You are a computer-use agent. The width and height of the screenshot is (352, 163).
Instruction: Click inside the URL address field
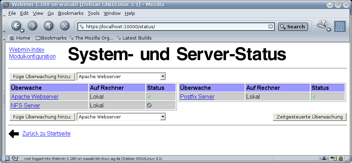[x=174, y=27]
